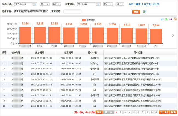178x116 pixels.
Task: Click the bar labeled 3,230
Action: [x=98, y=36]
